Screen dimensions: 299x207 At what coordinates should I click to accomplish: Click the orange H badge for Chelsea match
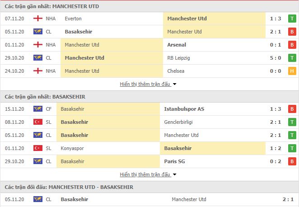292,71
